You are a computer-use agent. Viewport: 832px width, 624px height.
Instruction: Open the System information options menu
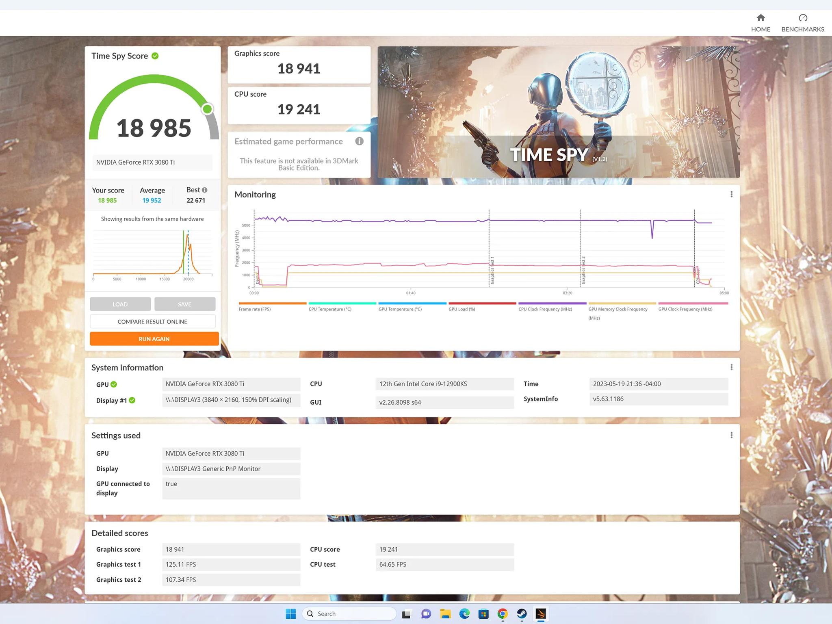point(731,367)
